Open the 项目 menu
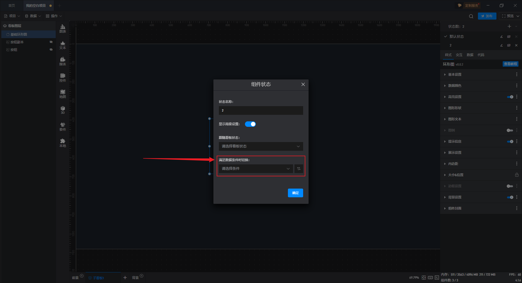 pos(12,16)
